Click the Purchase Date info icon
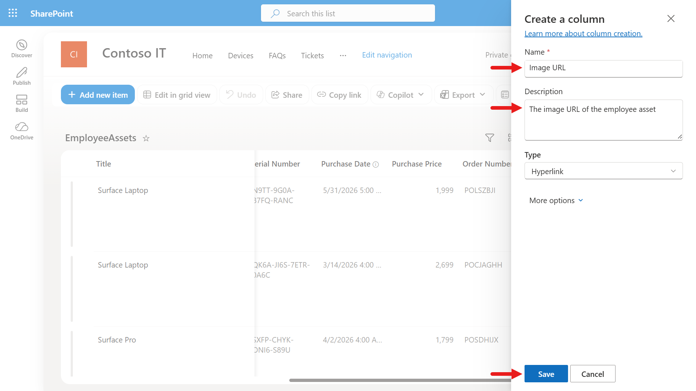Screen dimensions: 696x391 pos(376,164)
